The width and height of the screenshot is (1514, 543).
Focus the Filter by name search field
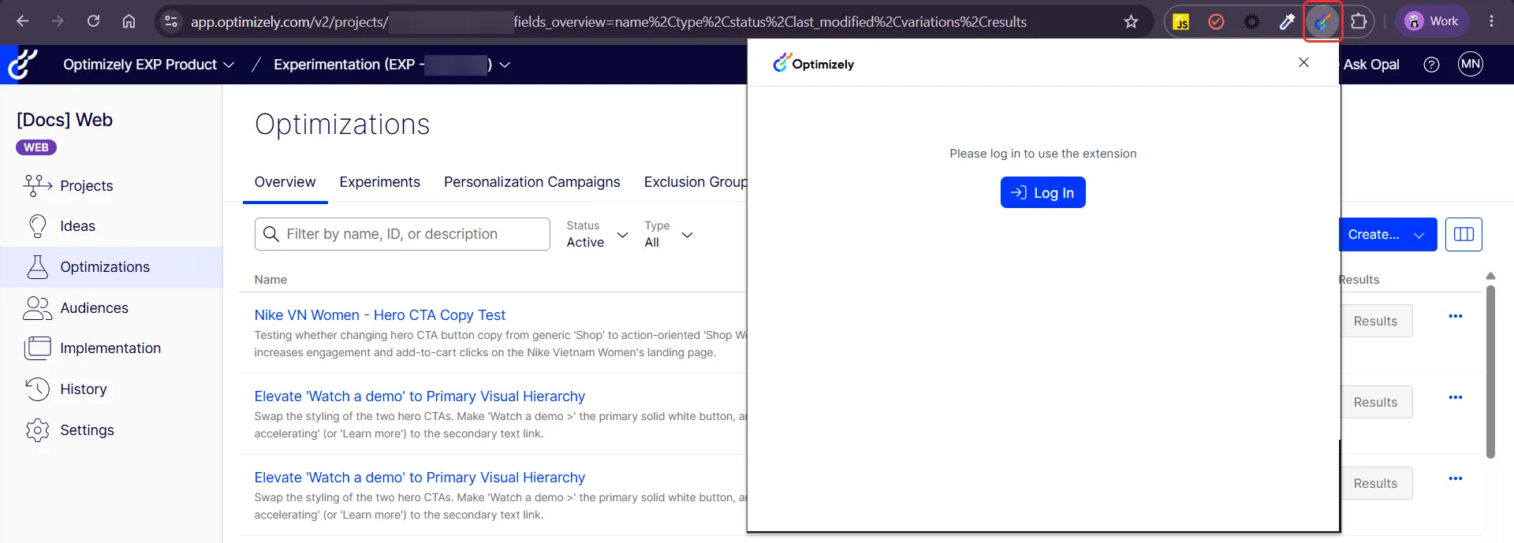[402, 234]
